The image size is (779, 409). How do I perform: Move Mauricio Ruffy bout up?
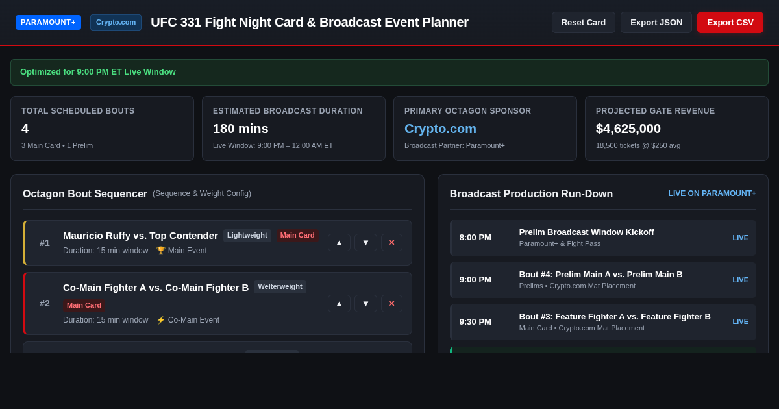(x=339, y=243)
